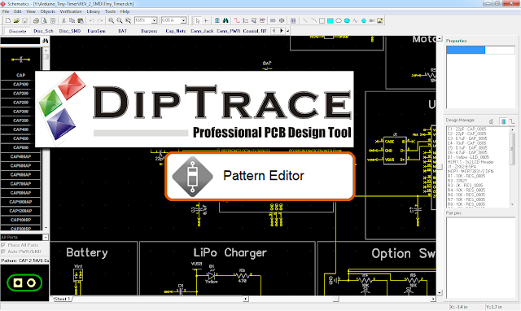Select CAP1000AP in the parts list
521x311 pixels.
click(20, 202)
